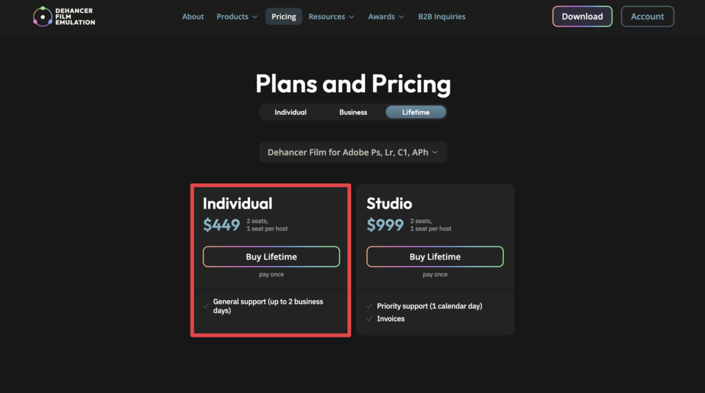Viewport: 705px width, 393px height.
Task: Go to the Pricing tab
Action: pos(284,17)
